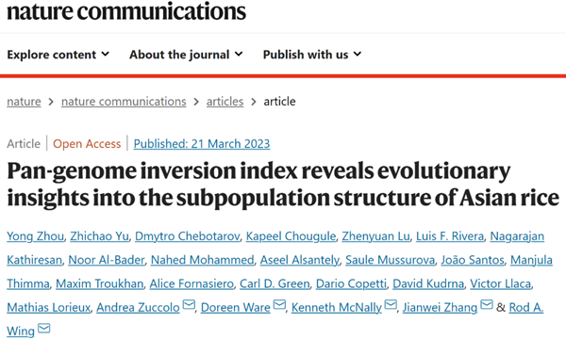Viewport: 566px width, 339px height.
Task: Click the email icon after Rod A. Wing
Action: click(x=44, y=329)
